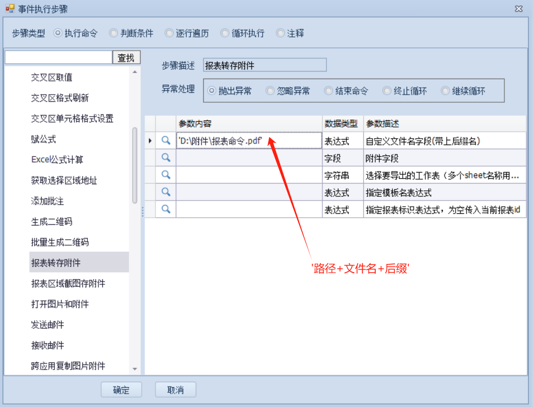Click the 取消 cancel button
Image resolution: width=533 pixels, height=408 pixels.
[175, 390]
